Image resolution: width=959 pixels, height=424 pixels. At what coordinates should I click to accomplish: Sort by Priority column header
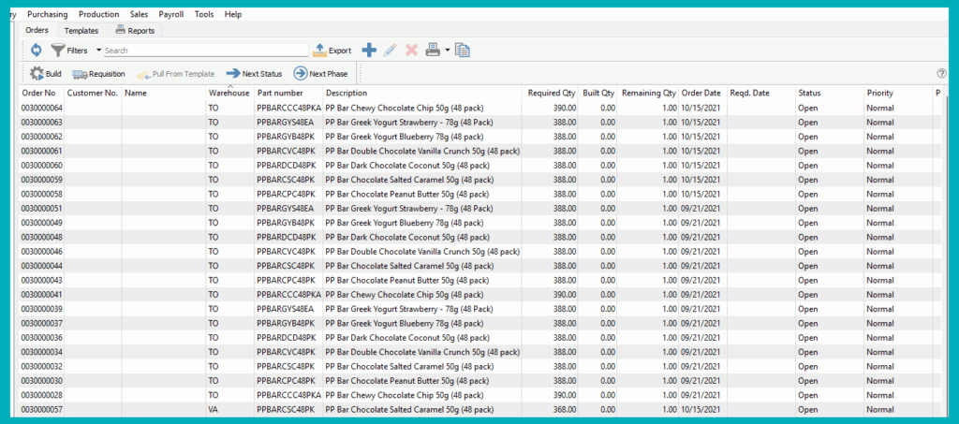(x=898, y=94)
